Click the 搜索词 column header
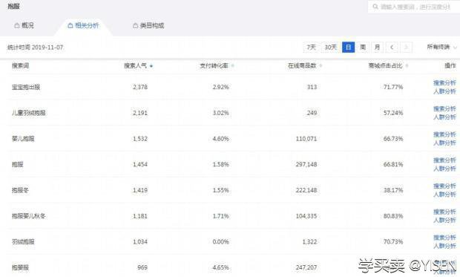Screen dimensions: 460x277 [x=20, y=66]
